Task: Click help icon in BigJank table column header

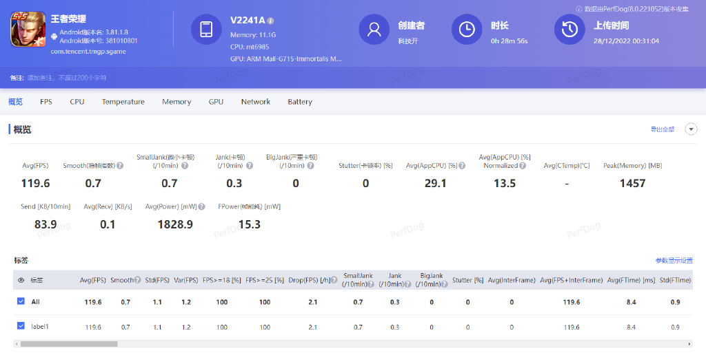Action: [x=445, y=284]
